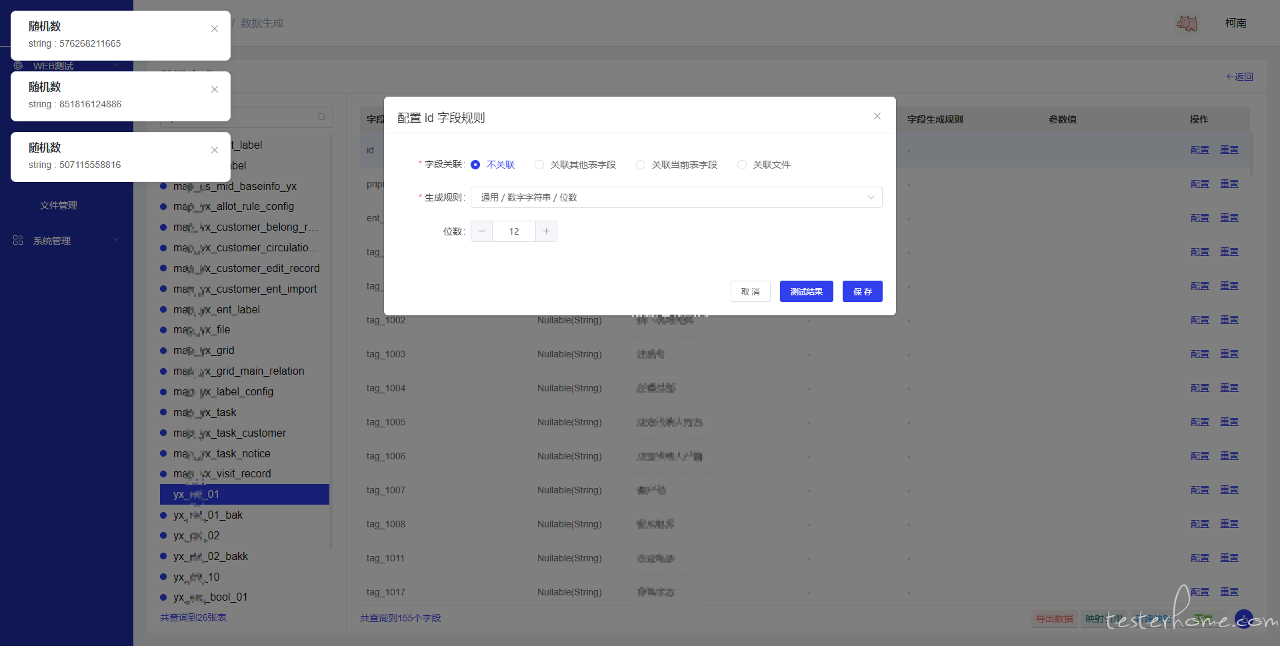Select the table ending in task_customer
Image resolution: width=1280 pixels, height=646 pixels.
[229, 433]
